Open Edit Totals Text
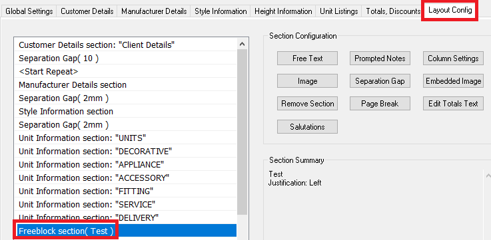This screenshot has width=491, height=240. point(453,104)
